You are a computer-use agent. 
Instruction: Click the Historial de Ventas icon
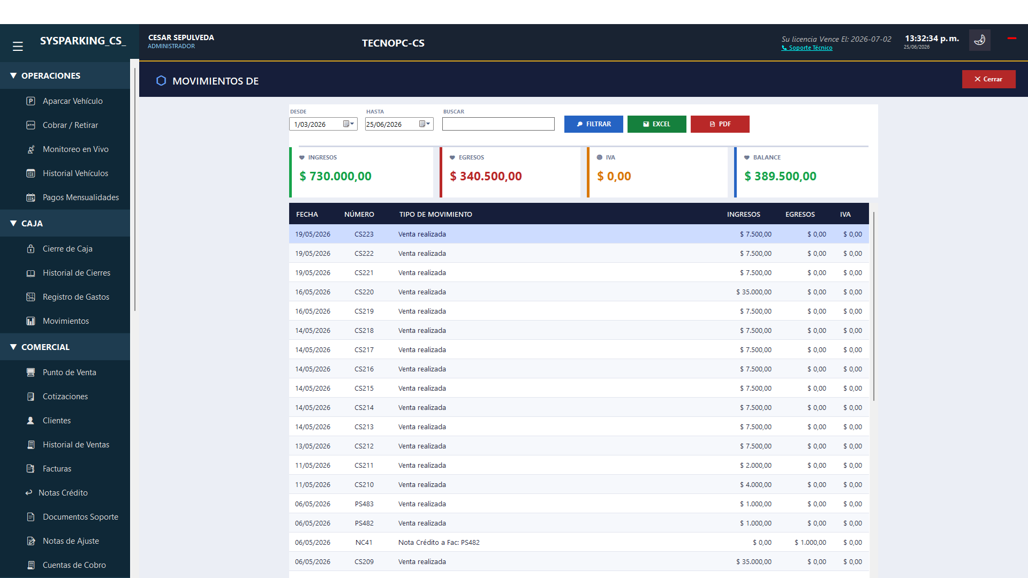tap(31, 445)
